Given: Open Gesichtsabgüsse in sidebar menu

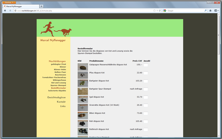Looking at the screenshot, I should pos(56,97).
